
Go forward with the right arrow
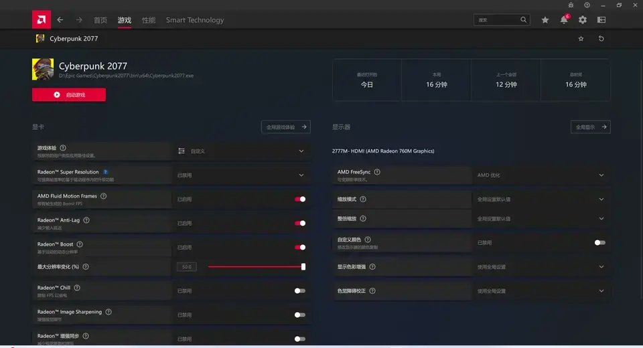79,19
